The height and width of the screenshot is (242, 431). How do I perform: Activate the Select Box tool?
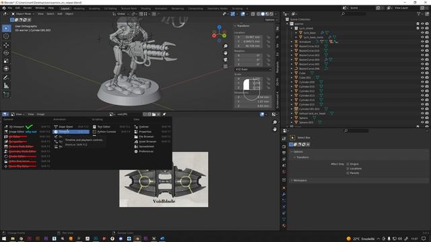point(6,28)
